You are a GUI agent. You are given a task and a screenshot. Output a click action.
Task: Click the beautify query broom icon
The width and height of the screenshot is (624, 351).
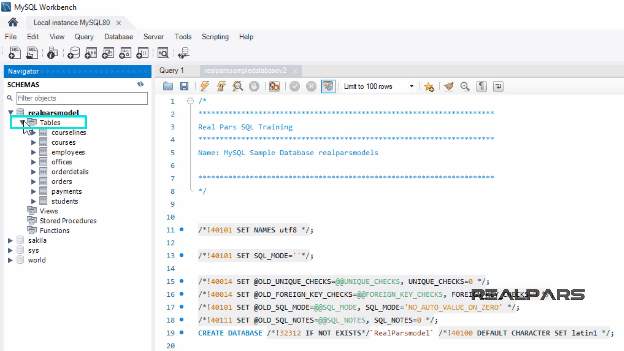tap(449, 86)
